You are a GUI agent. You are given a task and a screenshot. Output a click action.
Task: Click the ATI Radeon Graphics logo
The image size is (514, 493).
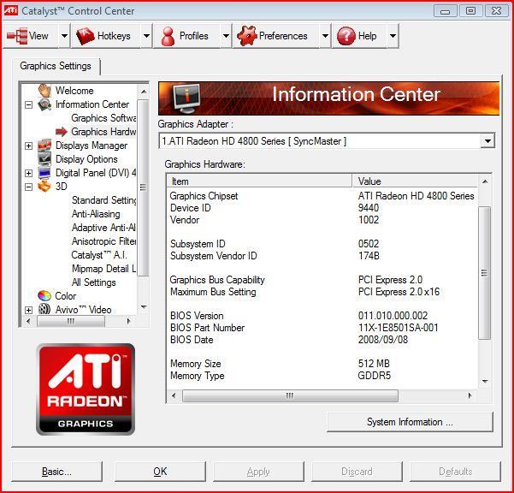[86, 389]
